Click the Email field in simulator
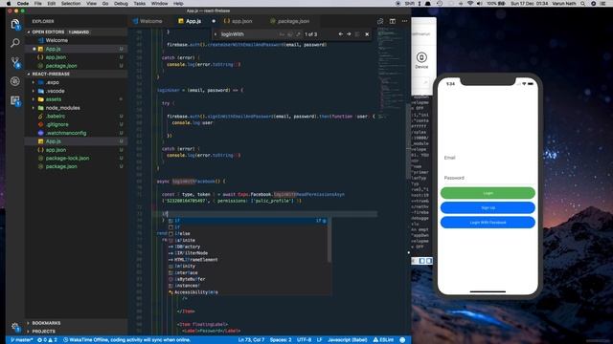This screenshot has height=344, width=613. 488,158
